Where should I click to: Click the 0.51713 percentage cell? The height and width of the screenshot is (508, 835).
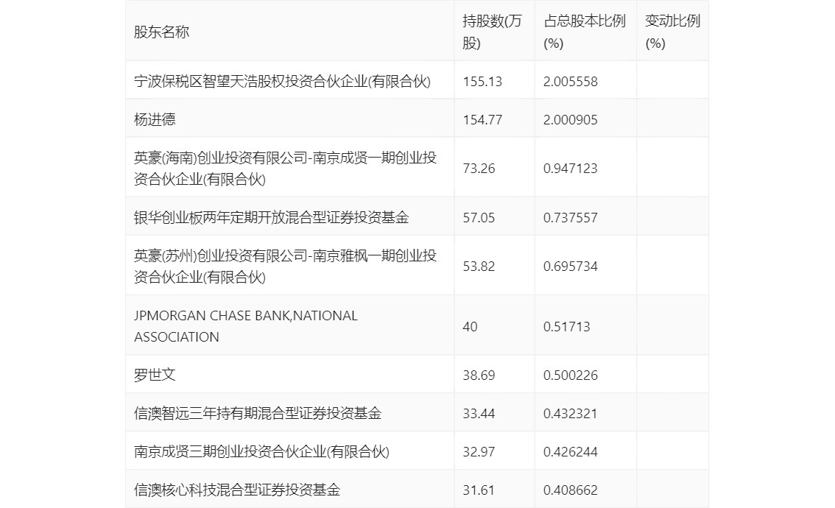coord(567,326)
